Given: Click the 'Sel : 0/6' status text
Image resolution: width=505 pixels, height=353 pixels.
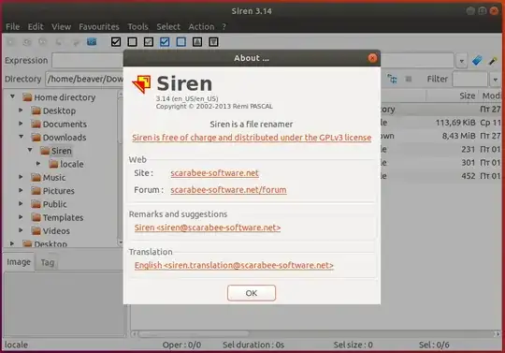Looking at the screenshot, I should pyautogui.click(x=434, y=345).
